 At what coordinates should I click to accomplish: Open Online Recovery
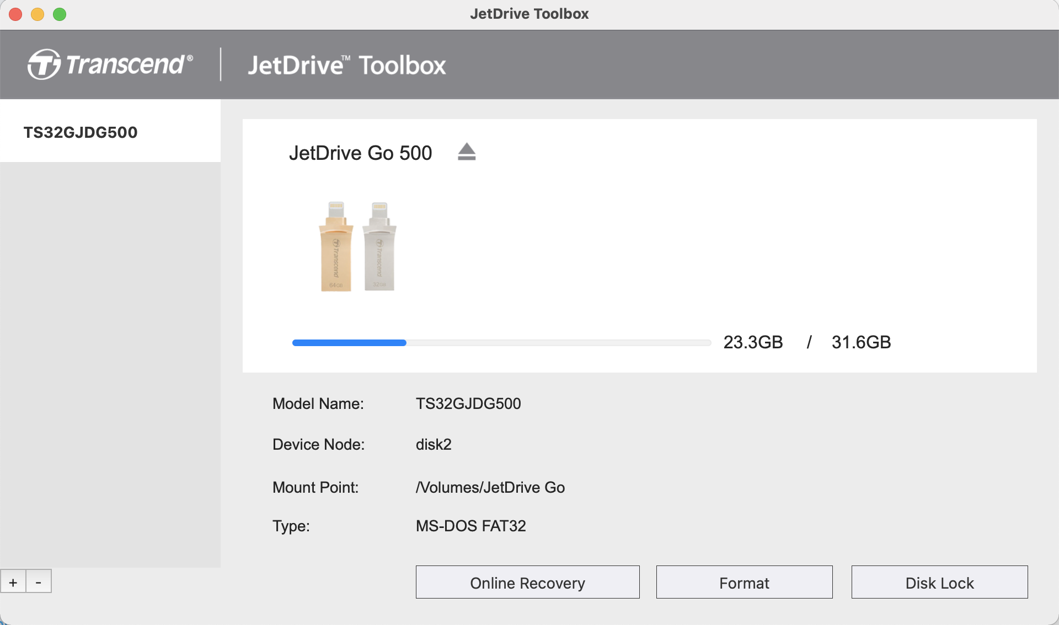click(x=527, y=583)
